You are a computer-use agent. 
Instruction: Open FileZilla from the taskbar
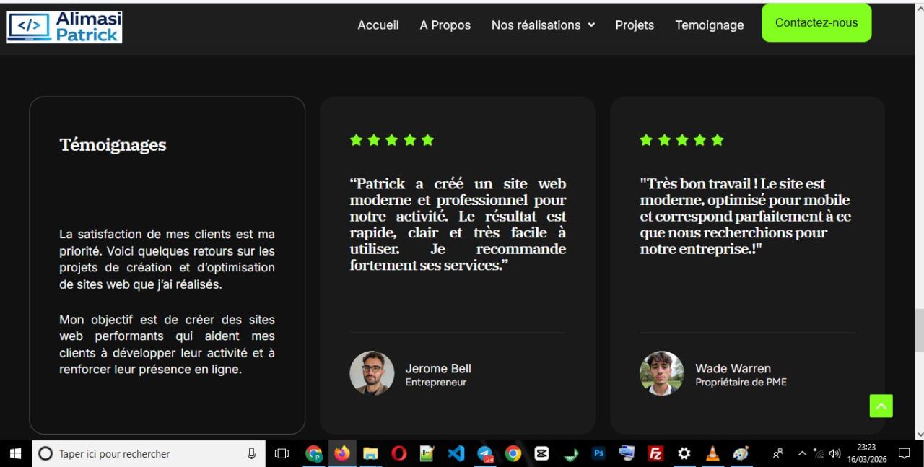coord(655,453)
